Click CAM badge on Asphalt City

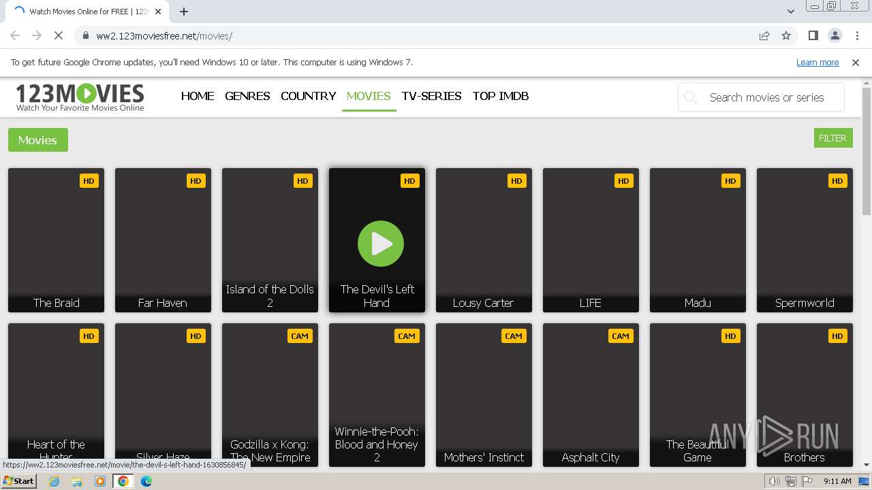(x=621, y=336)
